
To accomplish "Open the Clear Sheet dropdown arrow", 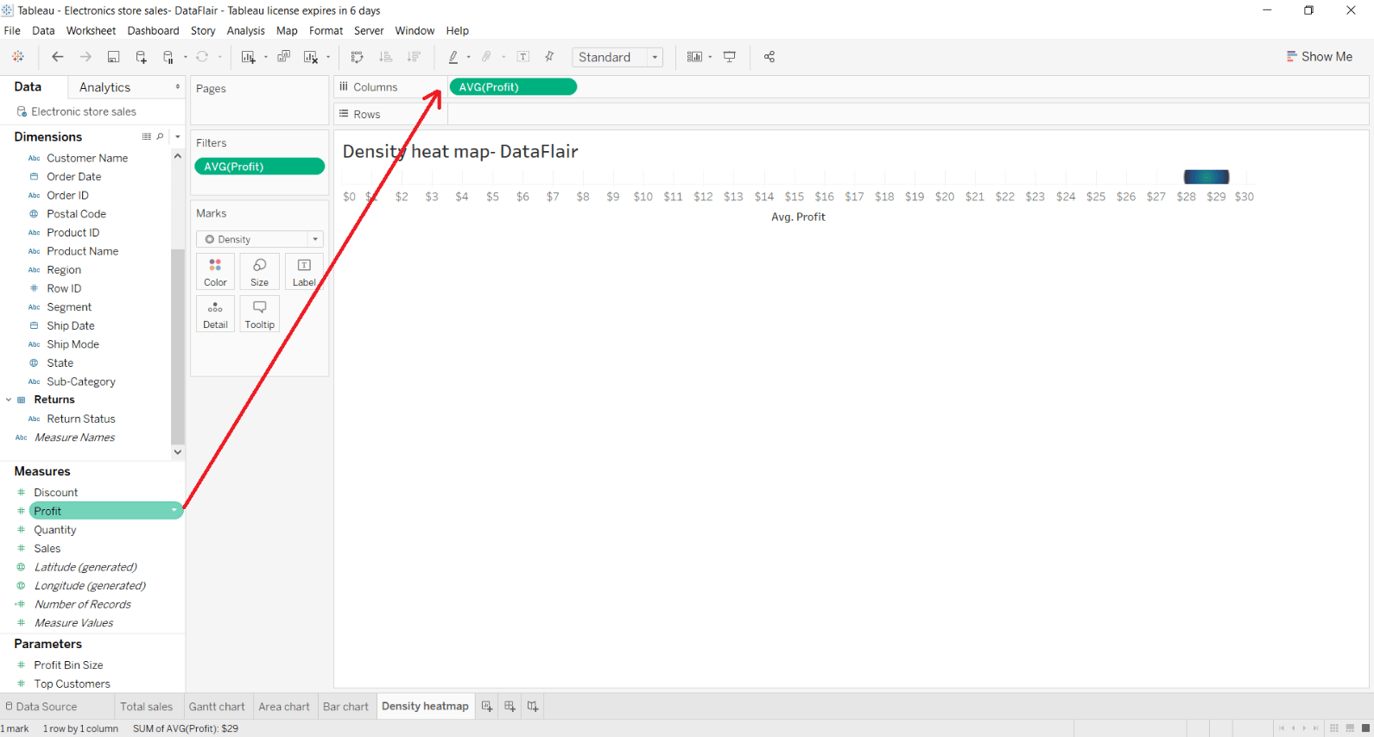I will [328, 57].
